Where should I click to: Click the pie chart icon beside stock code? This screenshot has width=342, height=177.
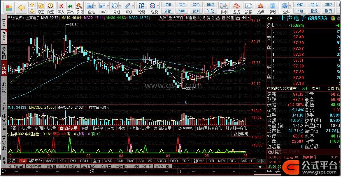tap(333, 19)
